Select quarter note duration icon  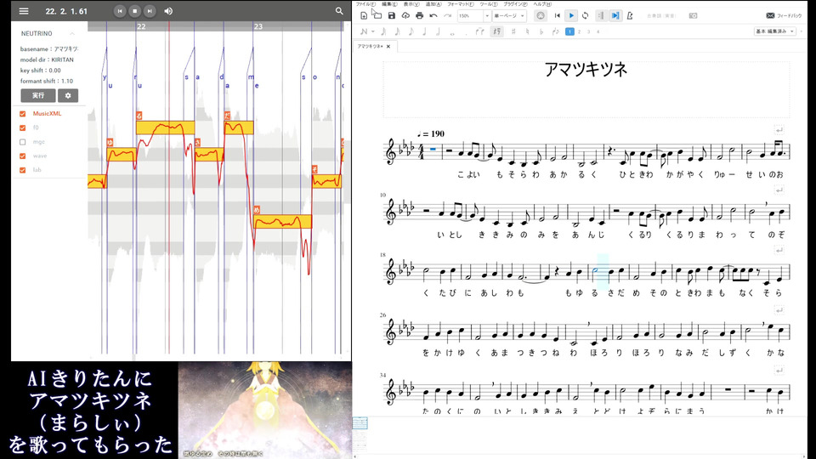click(425, 31)
